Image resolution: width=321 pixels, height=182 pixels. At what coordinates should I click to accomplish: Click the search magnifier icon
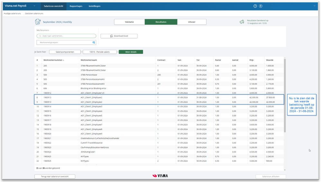pyautogui.click(x=40, y=36)
